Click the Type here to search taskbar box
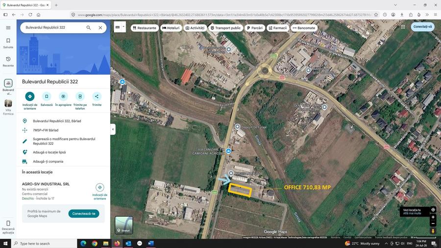The height and width of the screenshot is (248, 441). click(x=44, y=244)
